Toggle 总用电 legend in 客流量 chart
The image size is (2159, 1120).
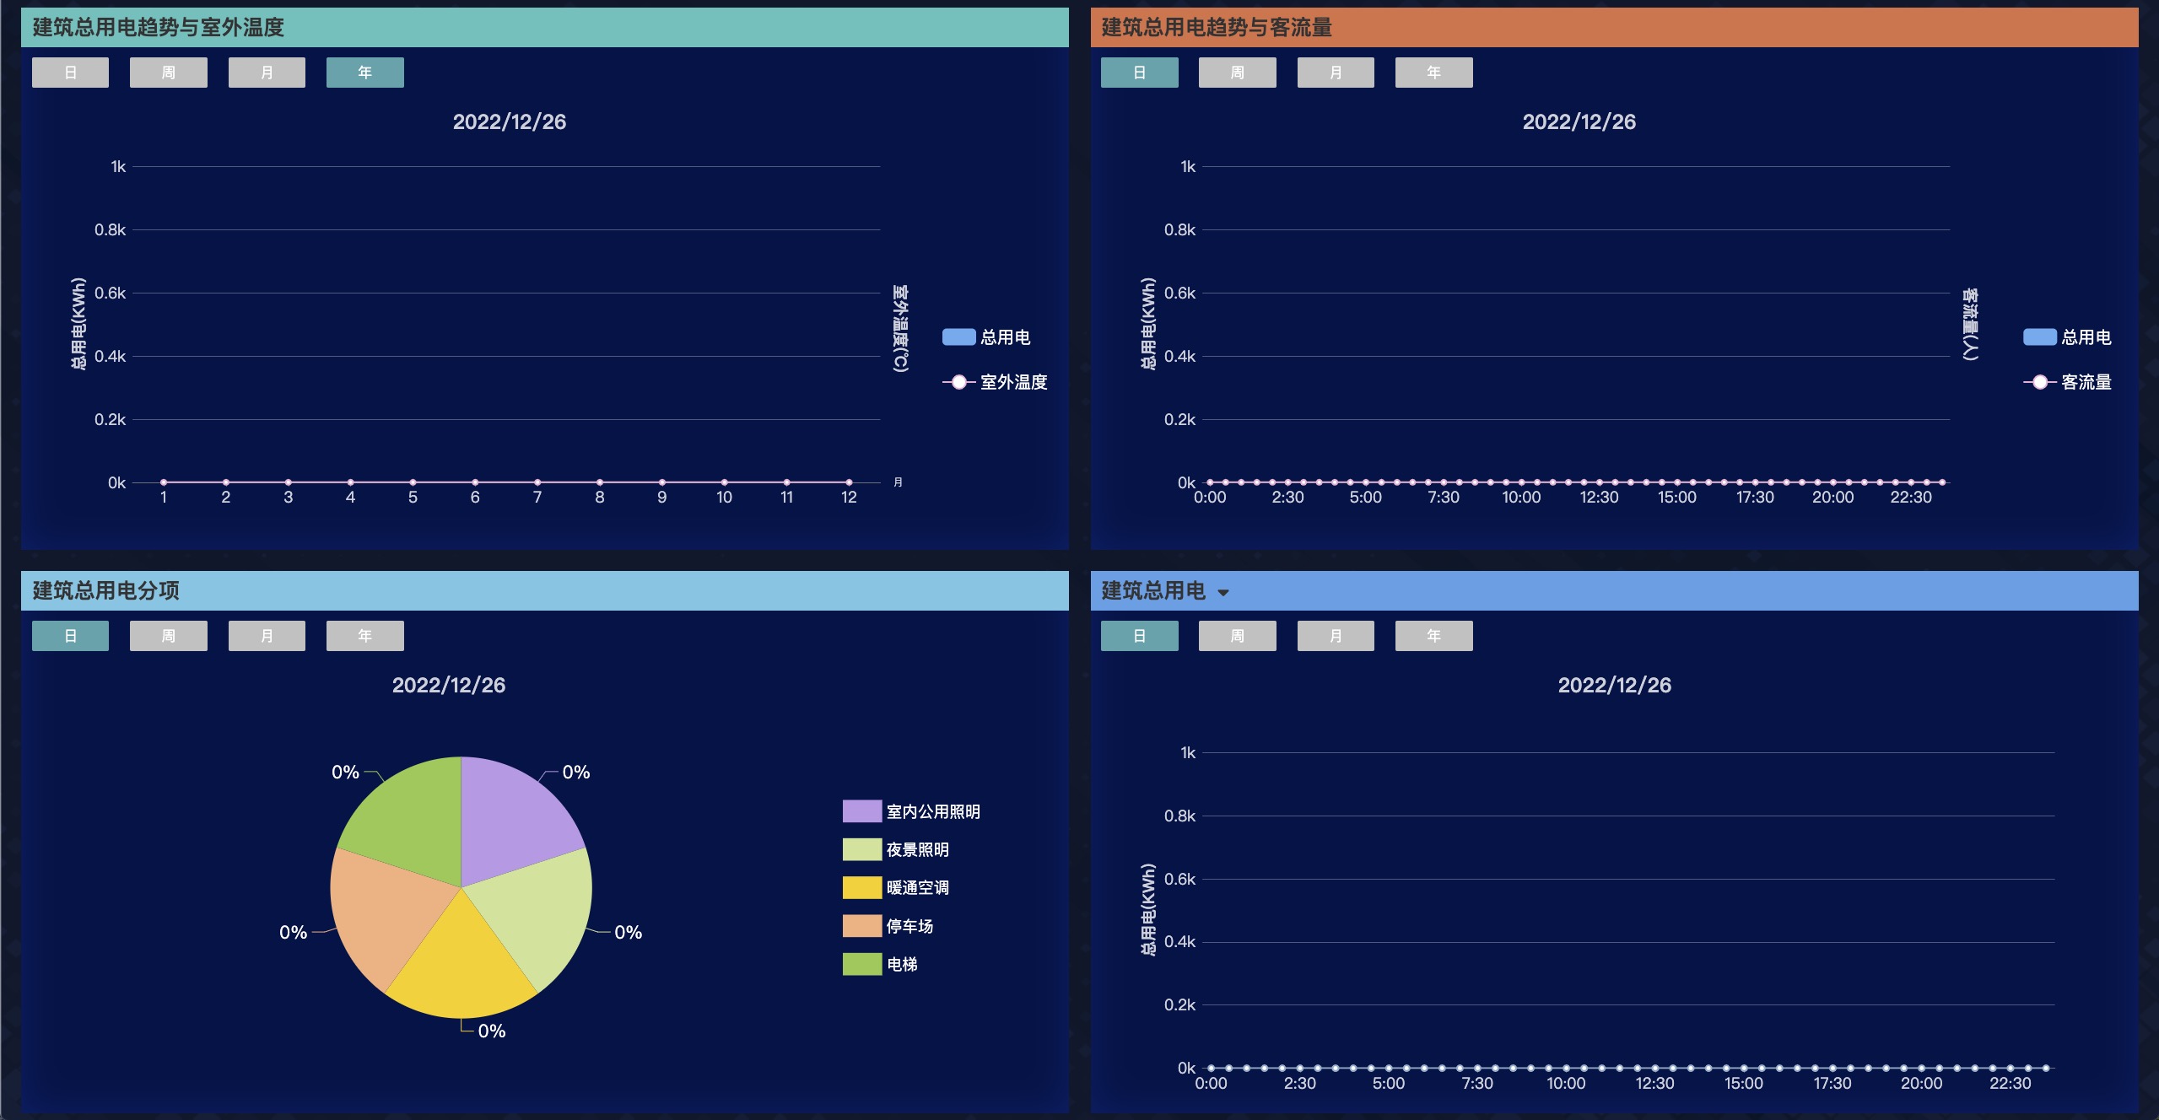tap(2067, 337)
